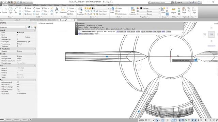Open the Leader dropdown arrow

click(76, 11)
